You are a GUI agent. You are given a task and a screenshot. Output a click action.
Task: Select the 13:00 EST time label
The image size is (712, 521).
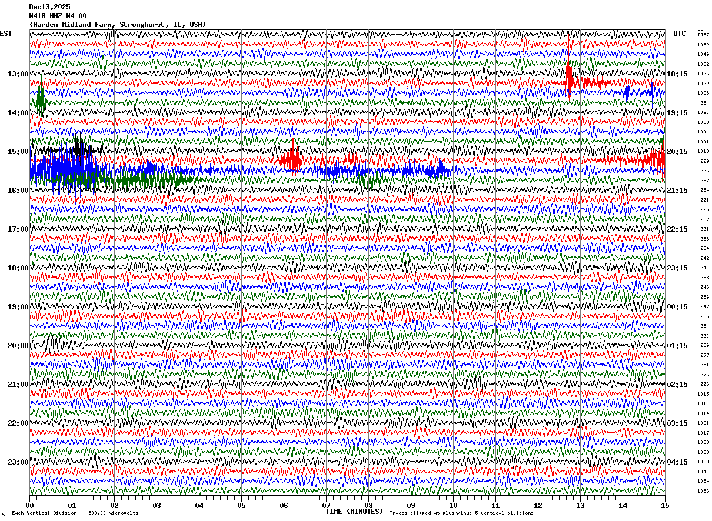coord(18,74)
